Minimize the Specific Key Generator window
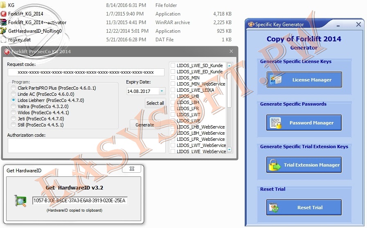 (338, 25)
